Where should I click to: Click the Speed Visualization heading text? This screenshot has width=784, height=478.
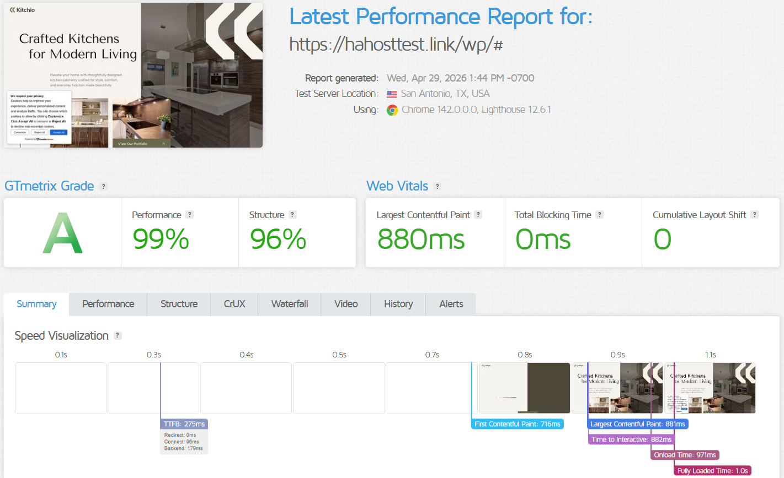pyautogui.click(x=62, y=335)
